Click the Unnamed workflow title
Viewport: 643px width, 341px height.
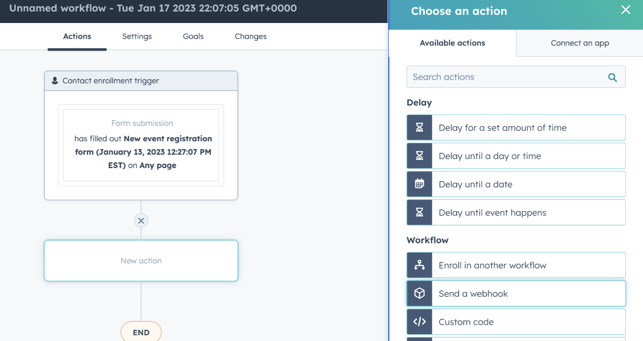pos(153,8)
